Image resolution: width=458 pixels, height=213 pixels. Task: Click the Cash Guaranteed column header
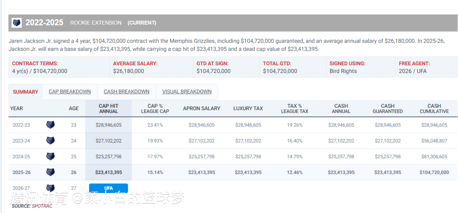pyautogui.click(x=387, y=109)
